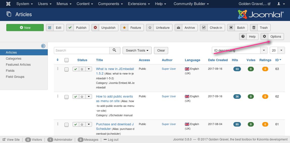Open the Content menu

coord(85,4)
